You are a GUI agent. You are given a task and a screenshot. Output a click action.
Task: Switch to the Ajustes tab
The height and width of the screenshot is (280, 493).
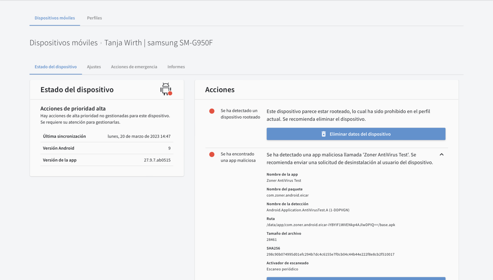pyautogui.click(x=94, y=67)
